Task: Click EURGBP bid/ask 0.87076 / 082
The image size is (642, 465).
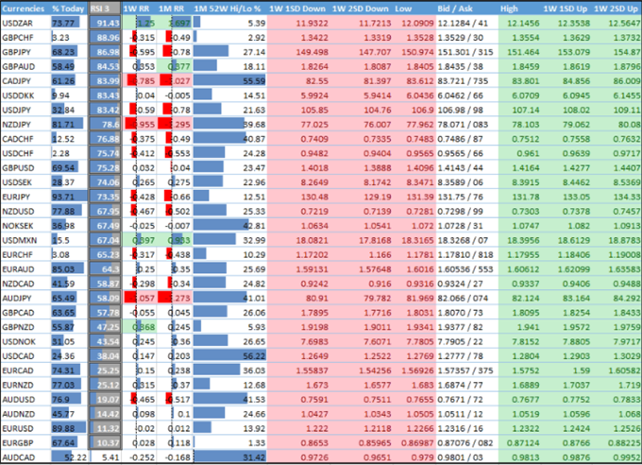Action: point(465,443)
